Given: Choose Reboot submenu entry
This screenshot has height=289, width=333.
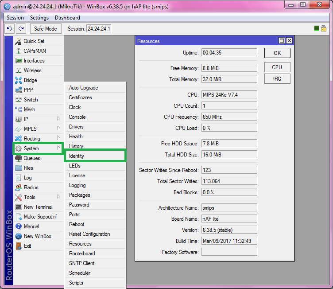Looking at the screenshot, I should coord(95,224).
